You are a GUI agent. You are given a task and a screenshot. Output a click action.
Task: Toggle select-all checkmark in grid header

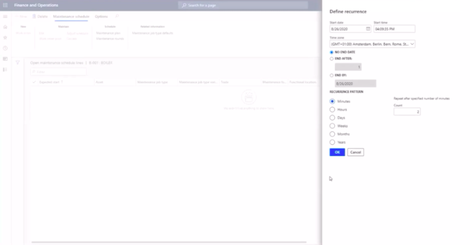pyautogui.click(x=34, y=82)
